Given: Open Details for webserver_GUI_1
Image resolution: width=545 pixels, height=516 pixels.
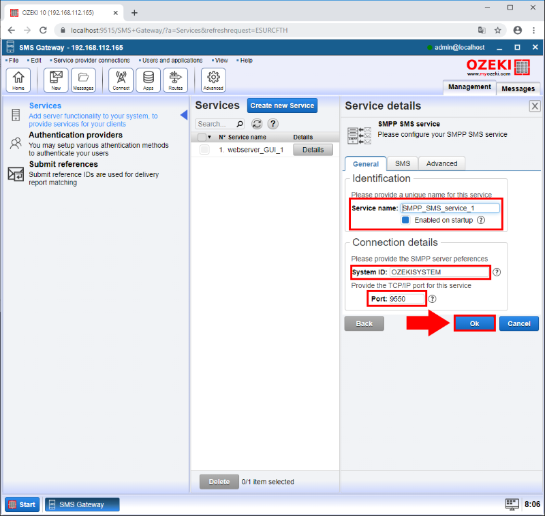Looking at the screenshot, I should pyautogui.click(x=313, y=150).
